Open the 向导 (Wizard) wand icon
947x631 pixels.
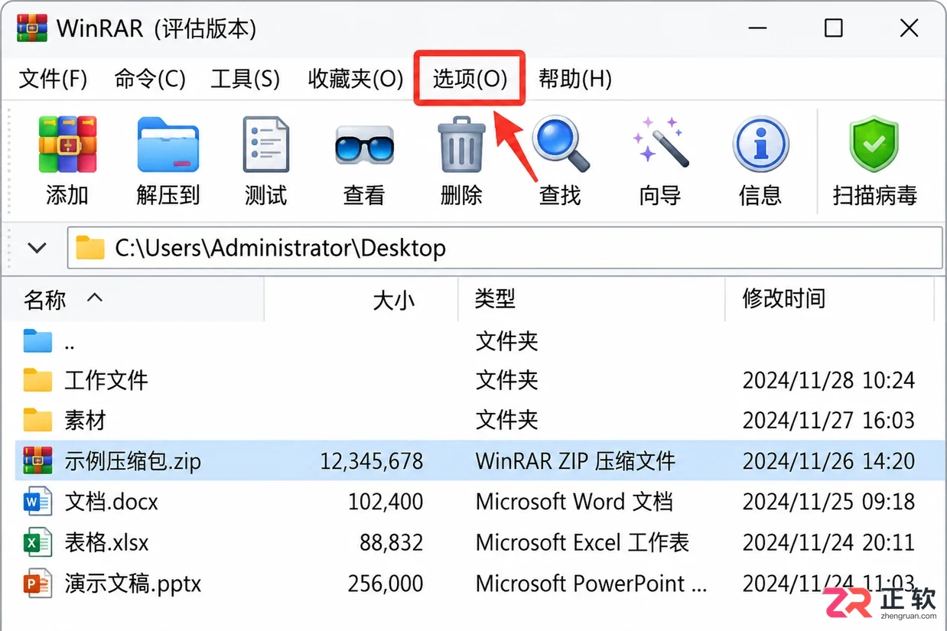(660, 142)
